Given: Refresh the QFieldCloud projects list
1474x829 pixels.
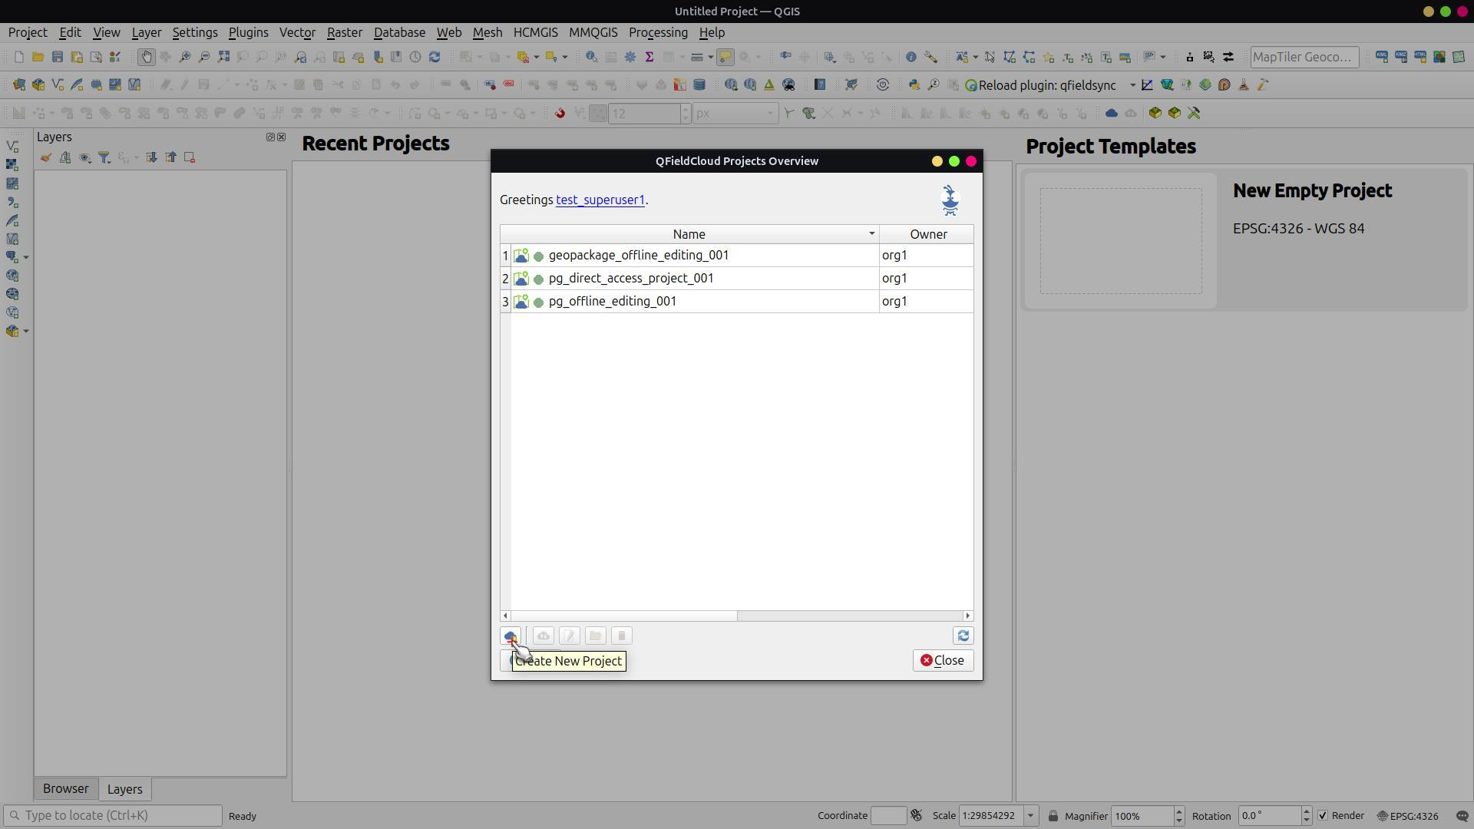Looking at the screenshot, I should pos(963,636).
